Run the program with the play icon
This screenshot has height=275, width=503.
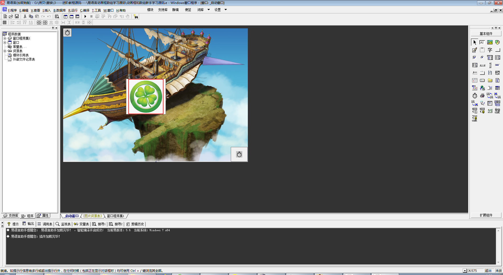85,17
